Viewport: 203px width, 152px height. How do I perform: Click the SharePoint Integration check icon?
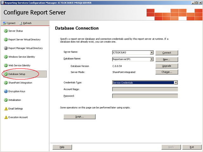[x=6, y=83]
